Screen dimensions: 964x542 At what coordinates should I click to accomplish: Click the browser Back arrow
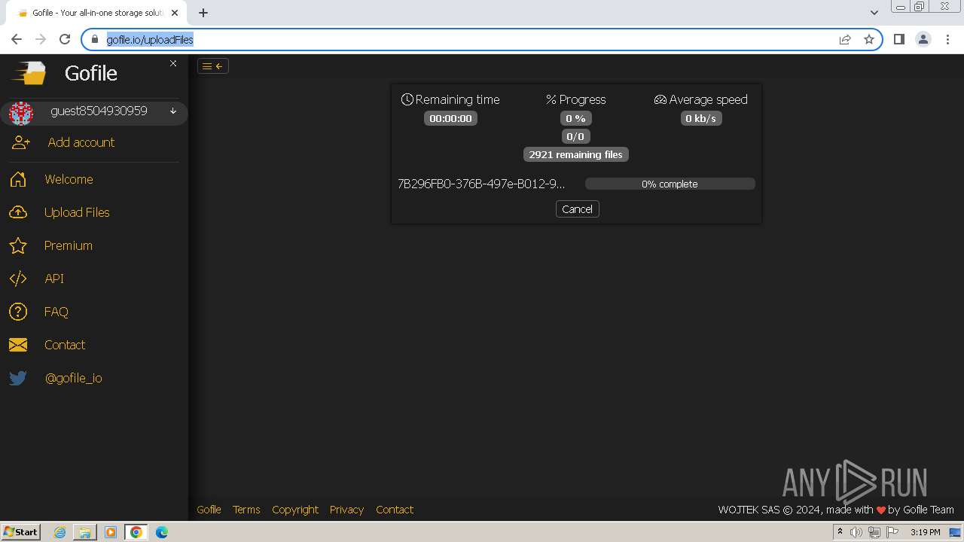(x=17, y=39)
